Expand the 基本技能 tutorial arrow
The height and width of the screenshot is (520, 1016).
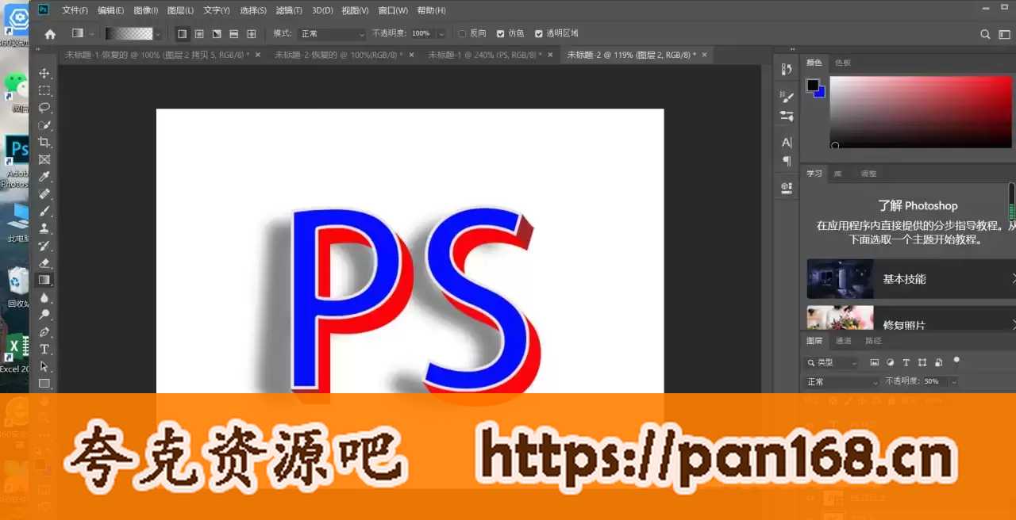click(x=1014, y=279)
